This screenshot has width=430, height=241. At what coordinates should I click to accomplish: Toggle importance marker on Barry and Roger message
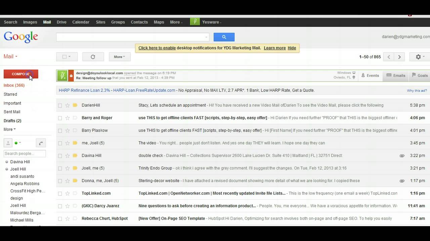click(x=75, y=118)
